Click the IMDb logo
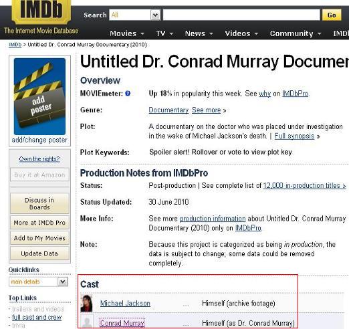Image resolution: width=349 pixels, height=329 pixels. [41, 11]
